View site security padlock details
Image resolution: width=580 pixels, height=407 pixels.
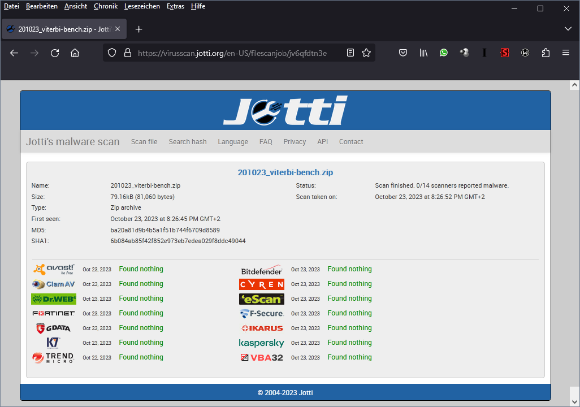(128, 53)
